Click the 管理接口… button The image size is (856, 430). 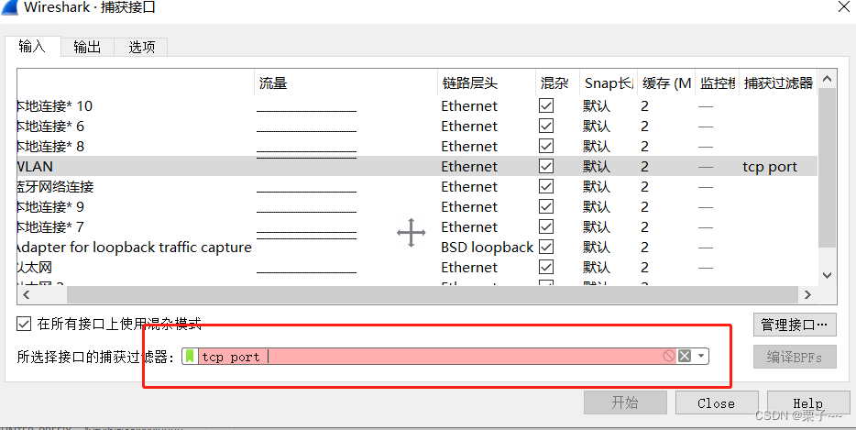[795, 325]
